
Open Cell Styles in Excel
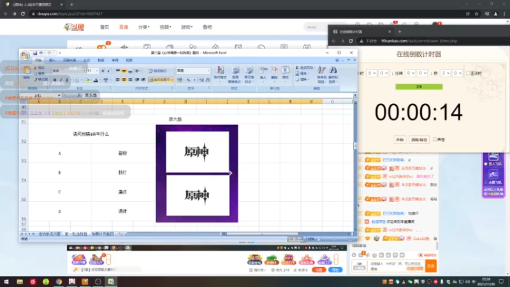[x=249, y=75]
